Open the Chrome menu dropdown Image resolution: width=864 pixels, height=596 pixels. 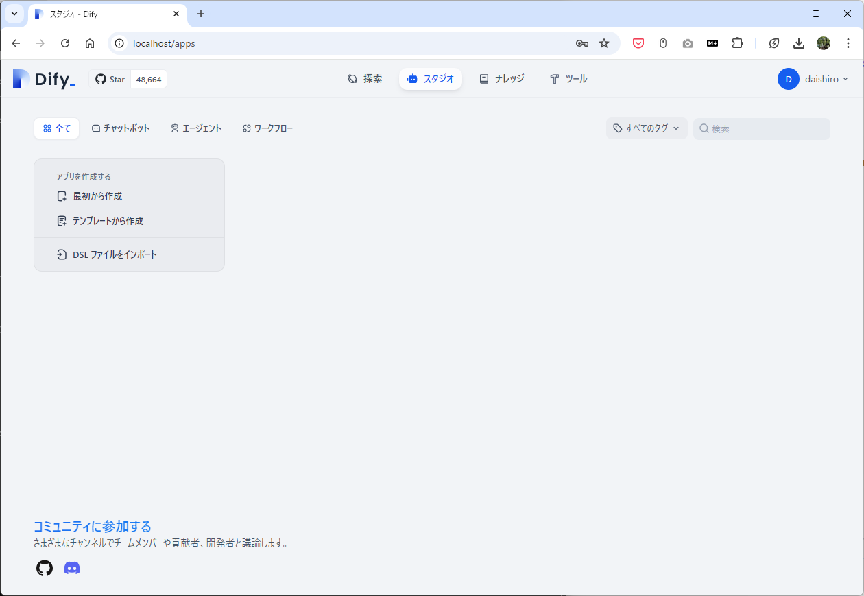(848, 43)
